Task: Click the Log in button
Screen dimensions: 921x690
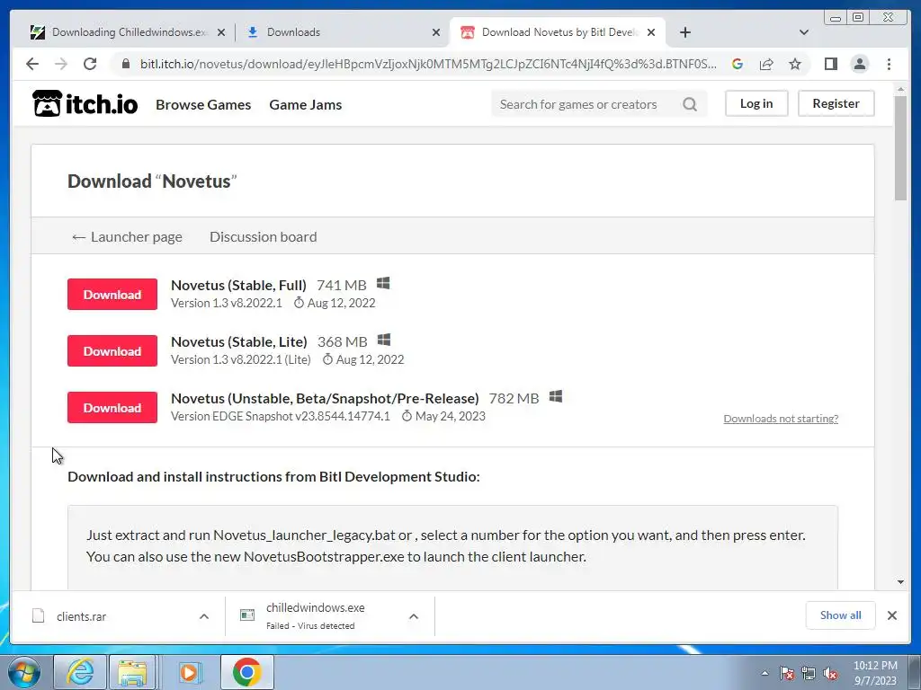Action: tap(756, 103)
